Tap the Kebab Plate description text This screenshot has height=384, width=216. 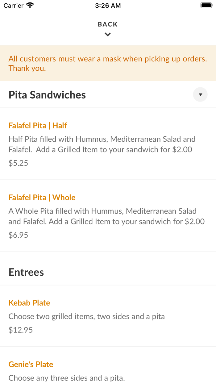(x=87, y=316)
